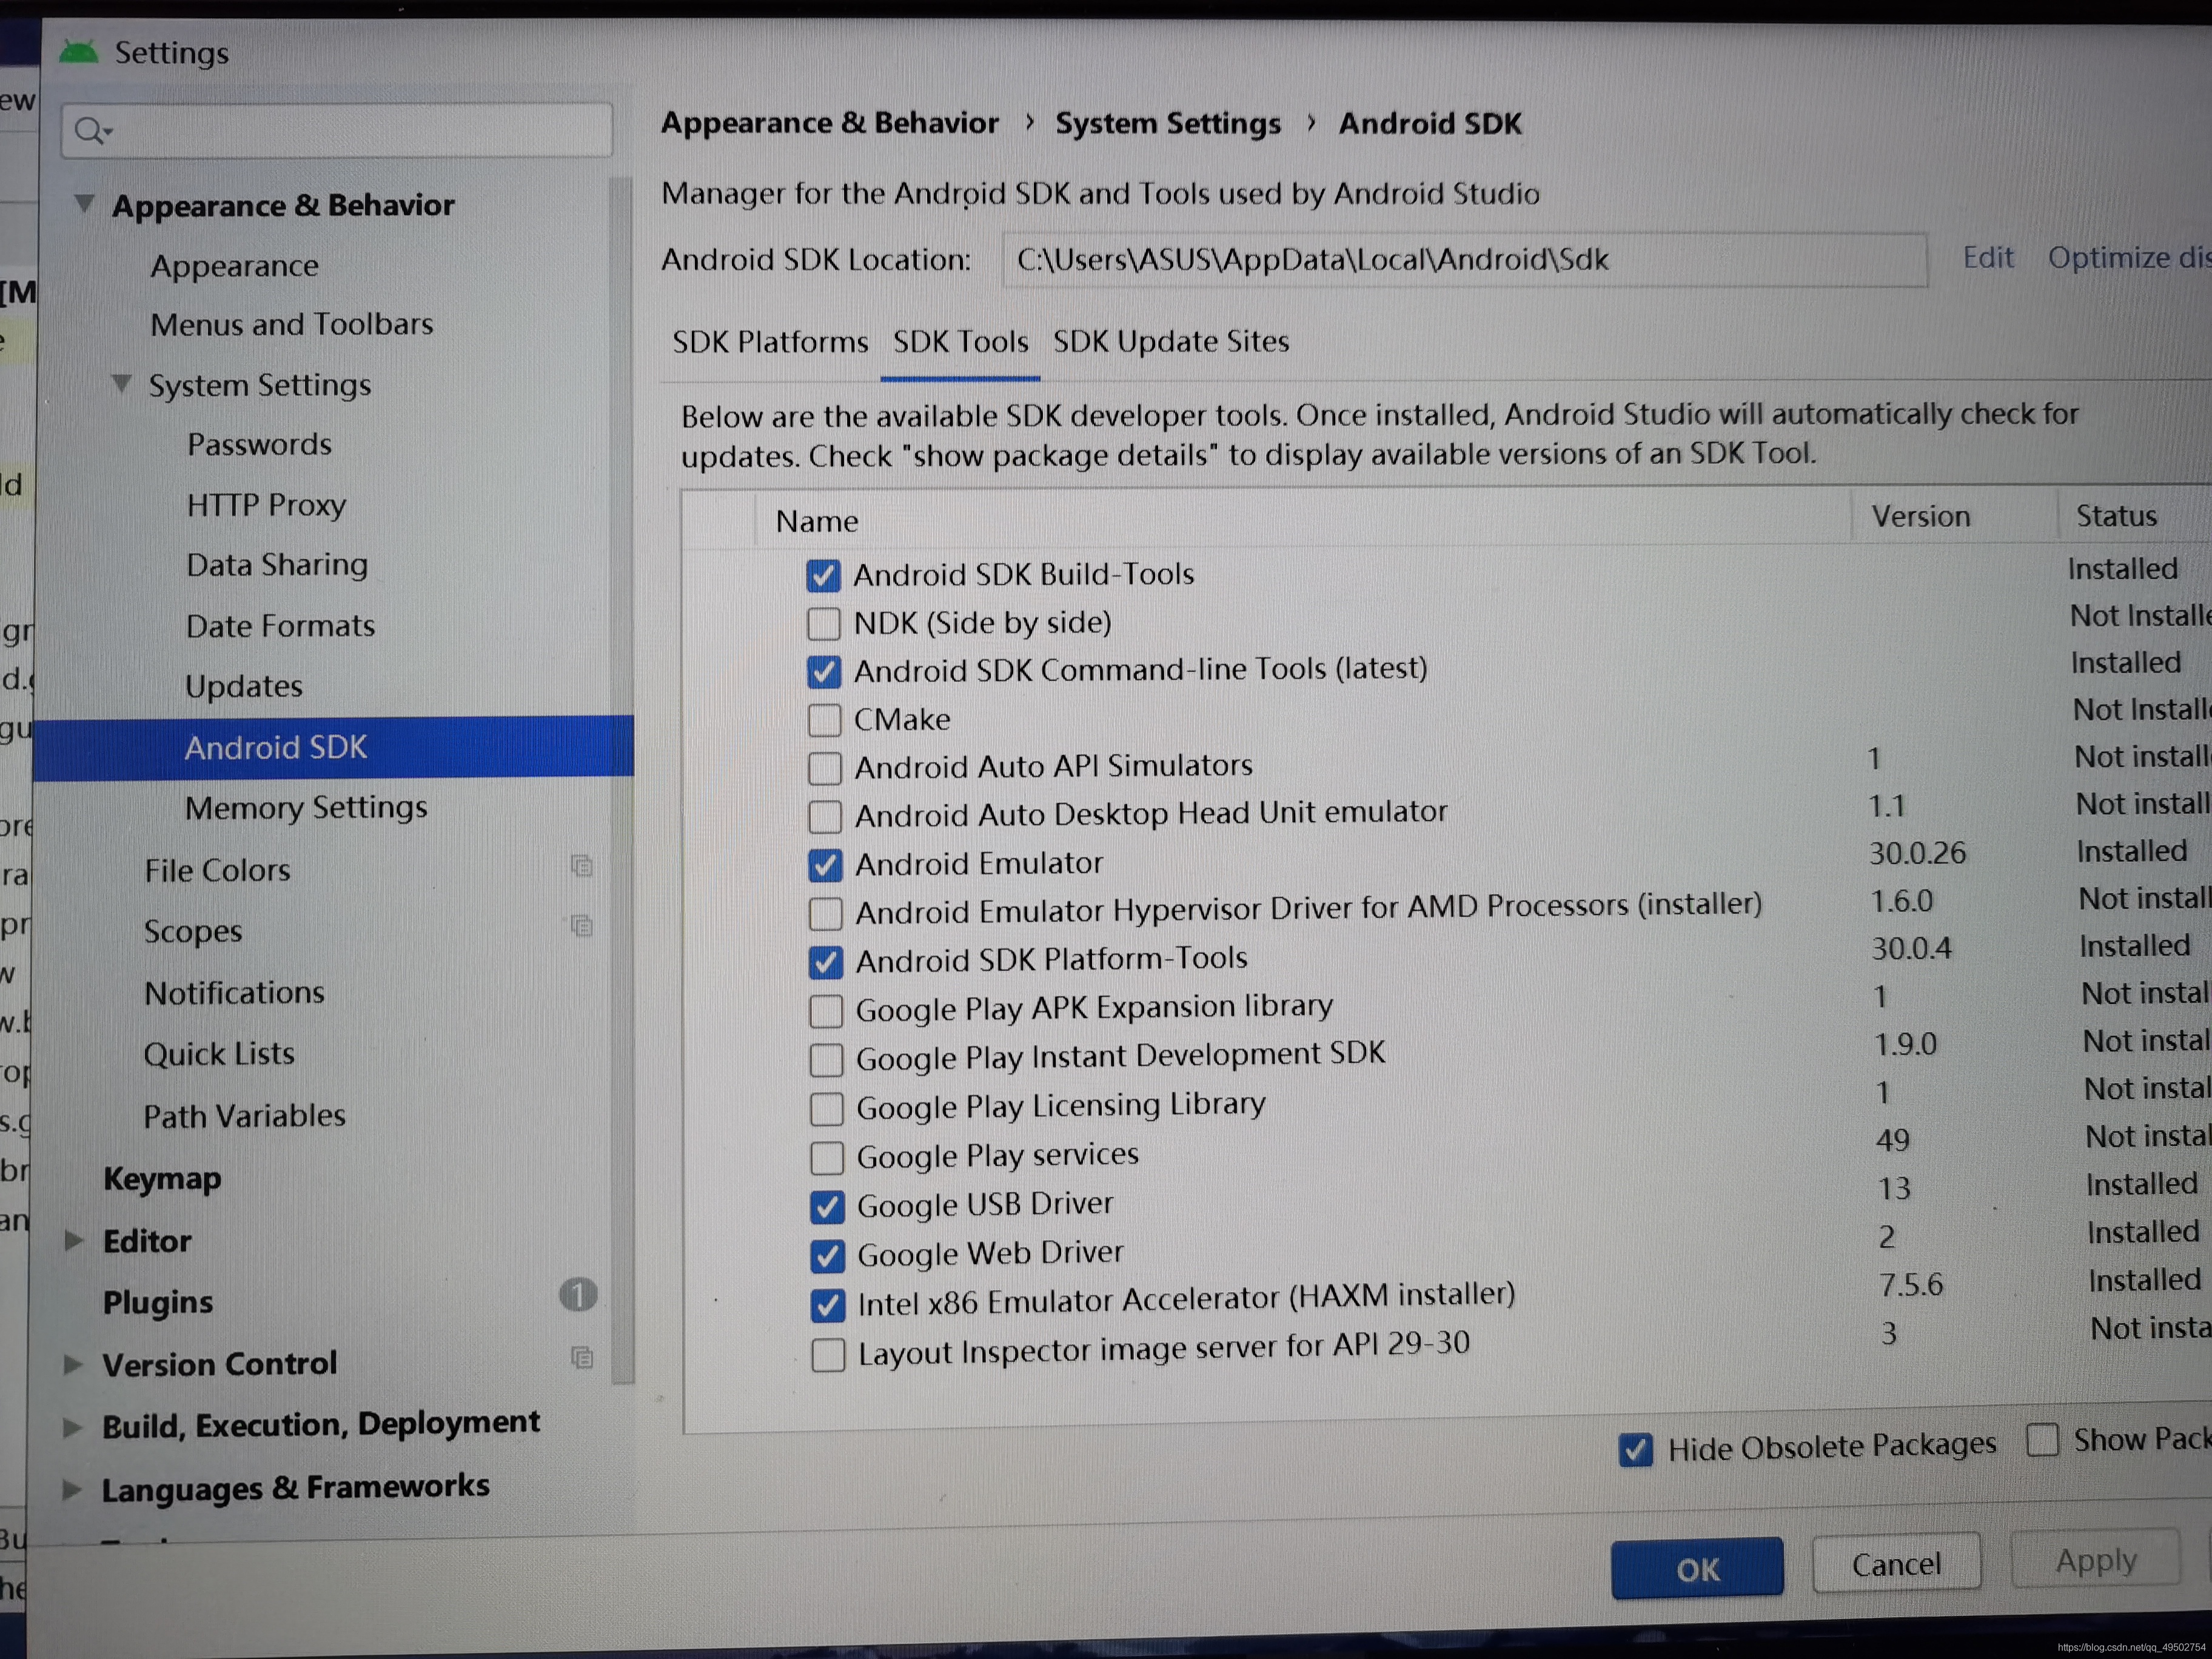Uncheck Android SDK Platform-Tools checkbox
Viewport: 2212px width, 1659px height.
pyautogui.click(x=826, y=962)
